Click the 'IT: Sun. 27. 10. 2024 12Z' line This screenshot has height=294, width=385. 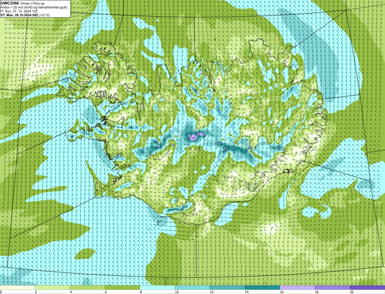click(19, 11)
